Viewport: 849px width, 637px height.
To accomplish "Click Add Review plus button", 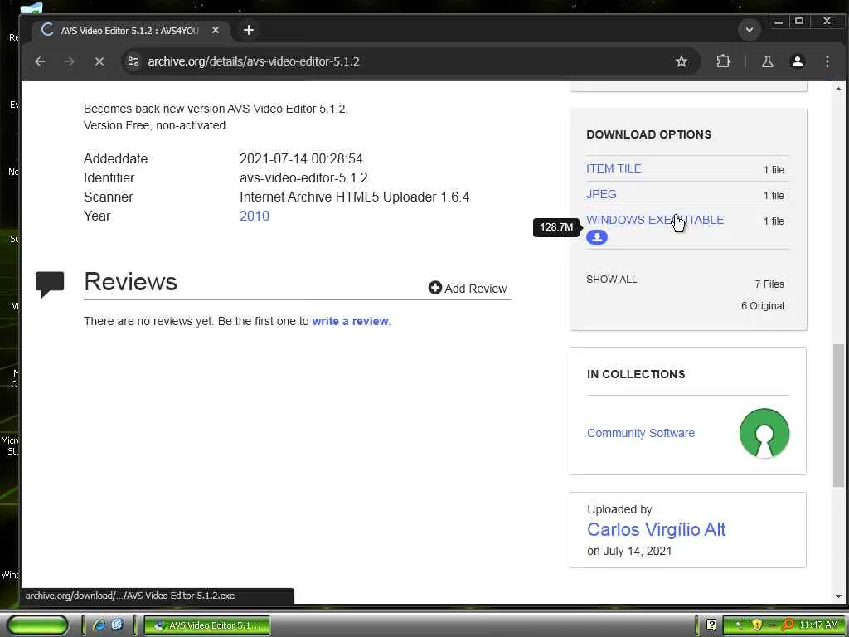I will tap(468, 288).
